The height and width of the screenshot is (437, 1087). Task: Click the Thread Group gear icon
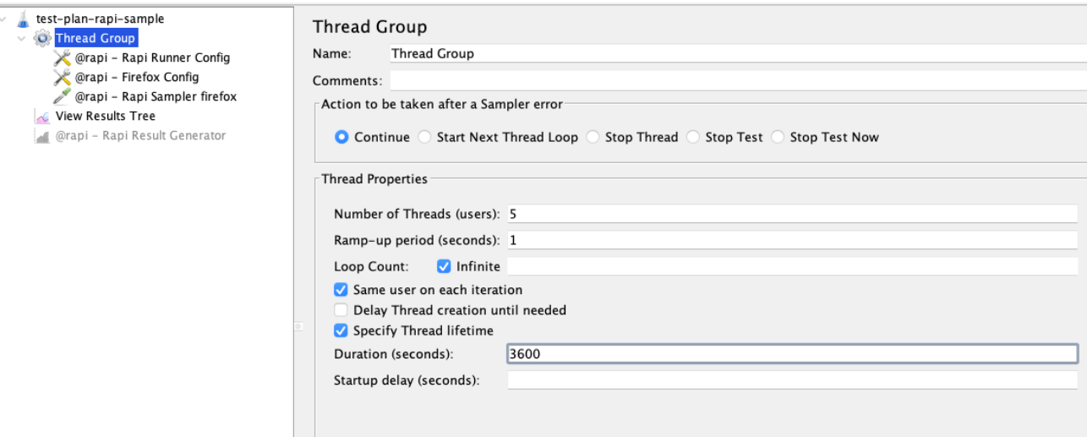[41, 38]
